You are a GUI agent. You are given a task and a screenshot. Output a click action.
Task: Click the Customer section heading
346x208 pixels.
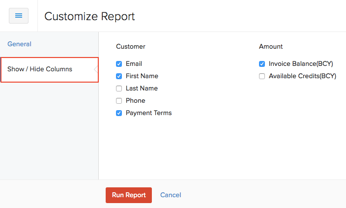coord(131,47)
